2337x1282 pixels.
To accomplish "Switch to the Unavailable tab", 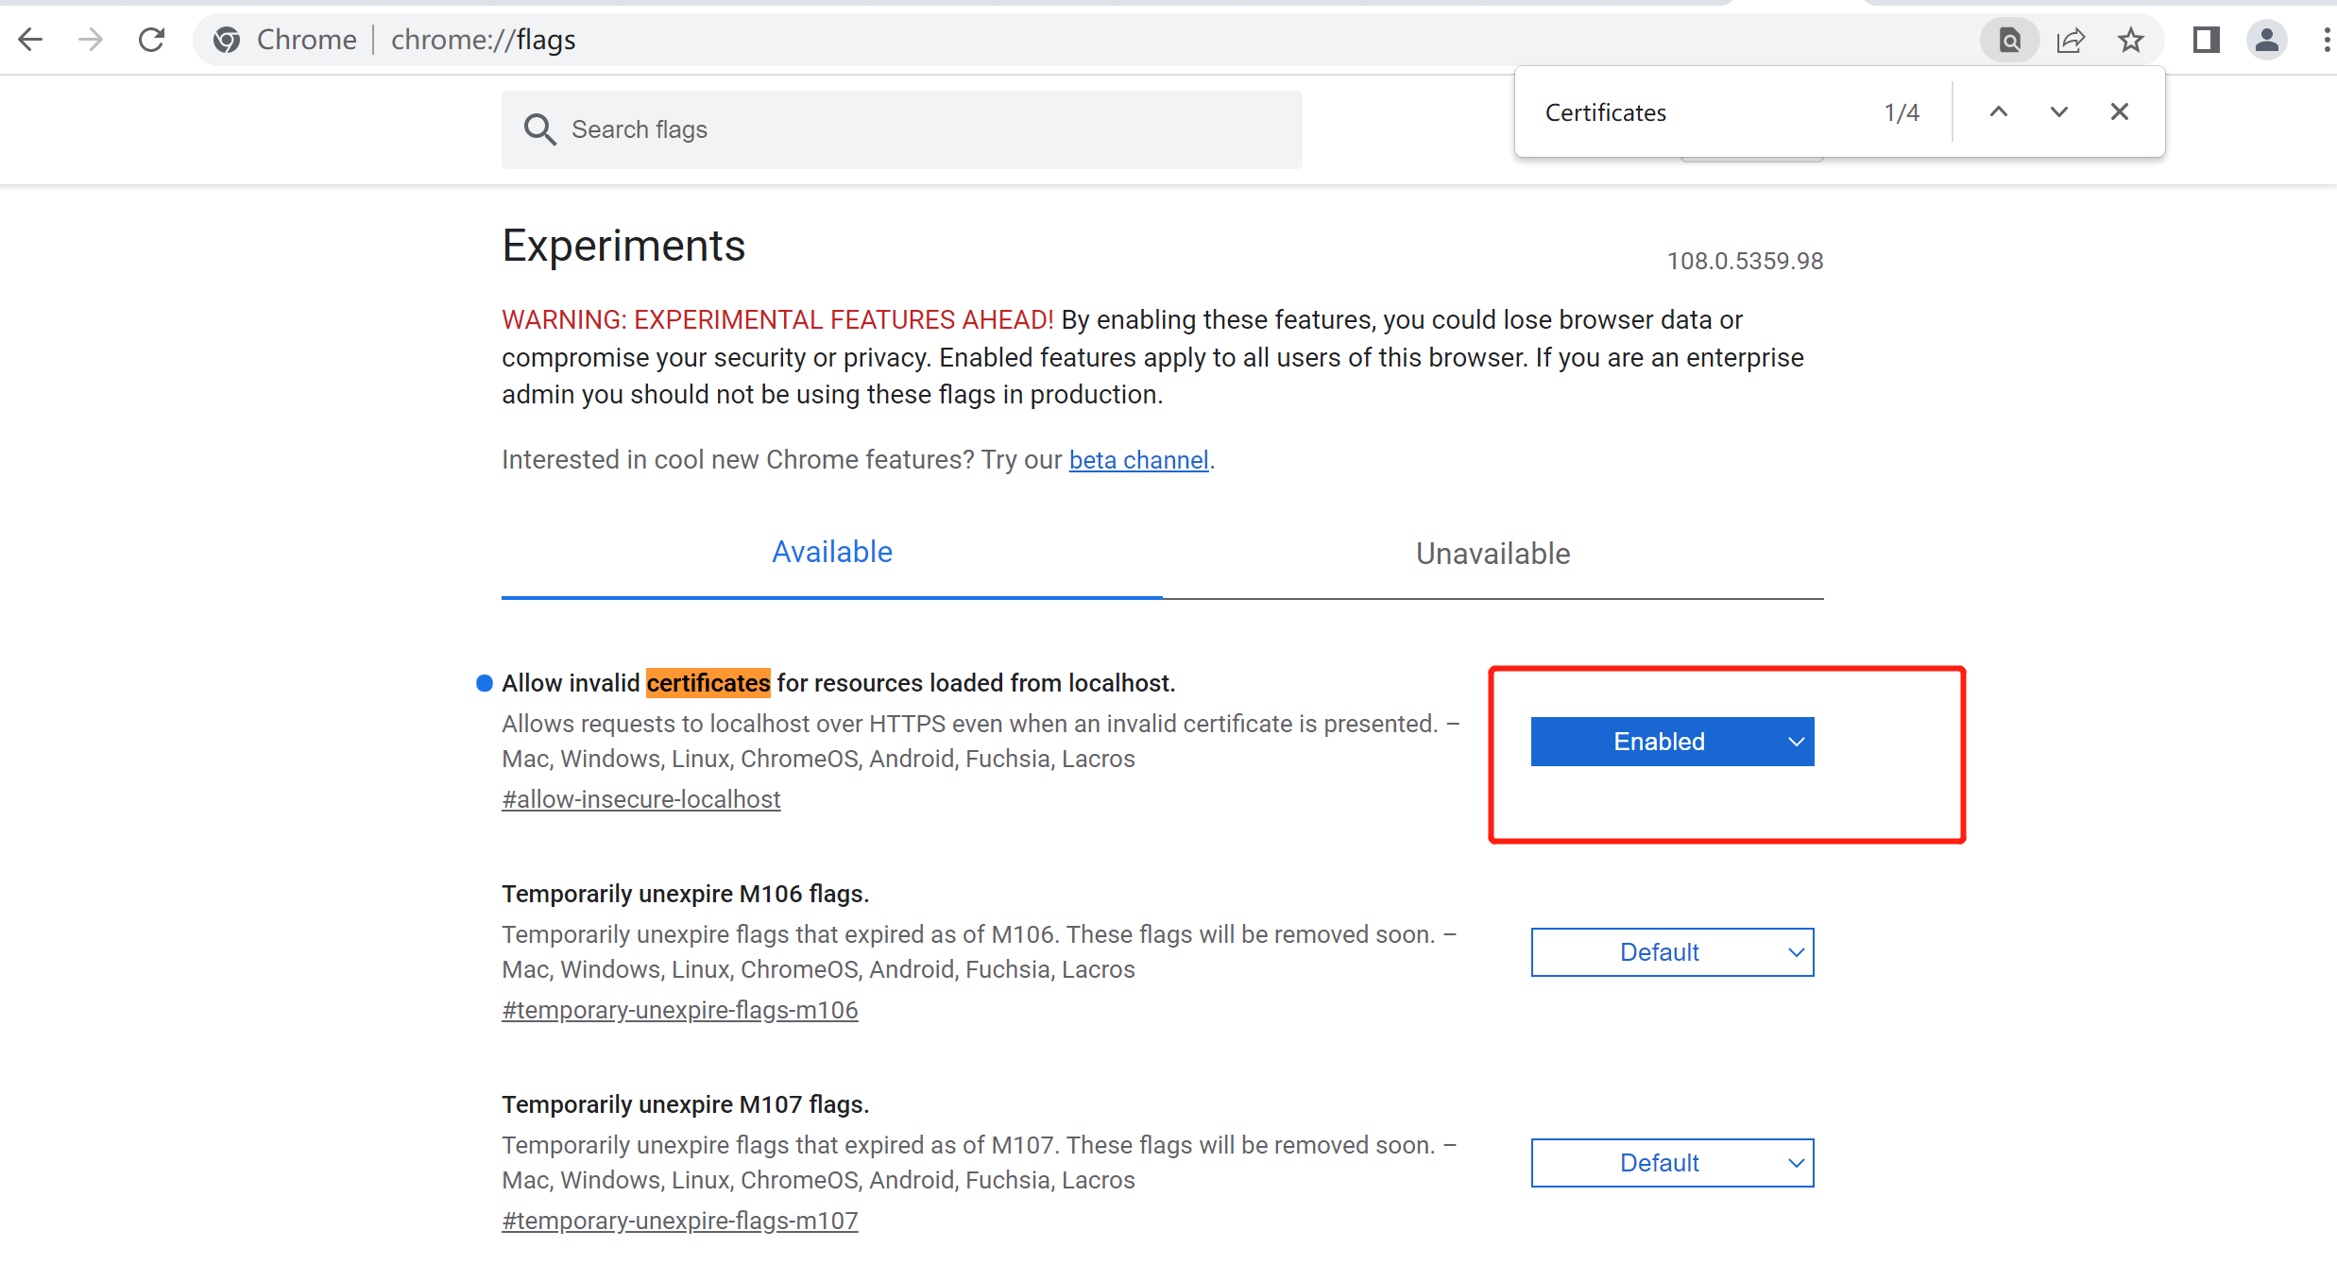I will pyautogui.click(x=1493, y=554).
